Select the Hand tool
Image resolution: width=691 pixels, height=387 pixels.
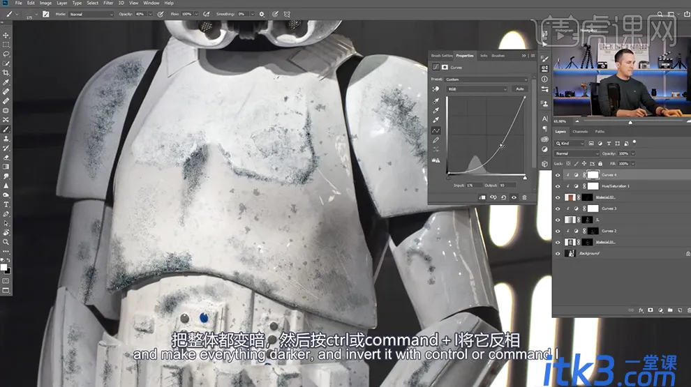coord(6,232)
